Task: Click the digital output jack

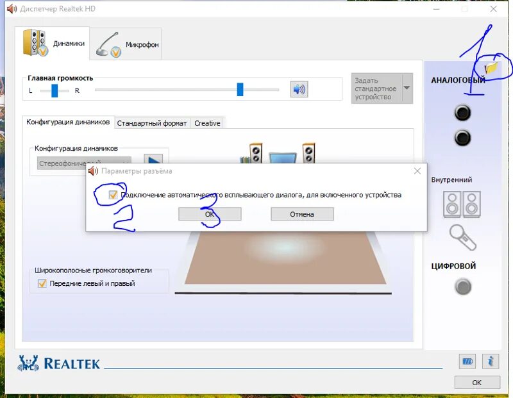Action: coord(463,287)
